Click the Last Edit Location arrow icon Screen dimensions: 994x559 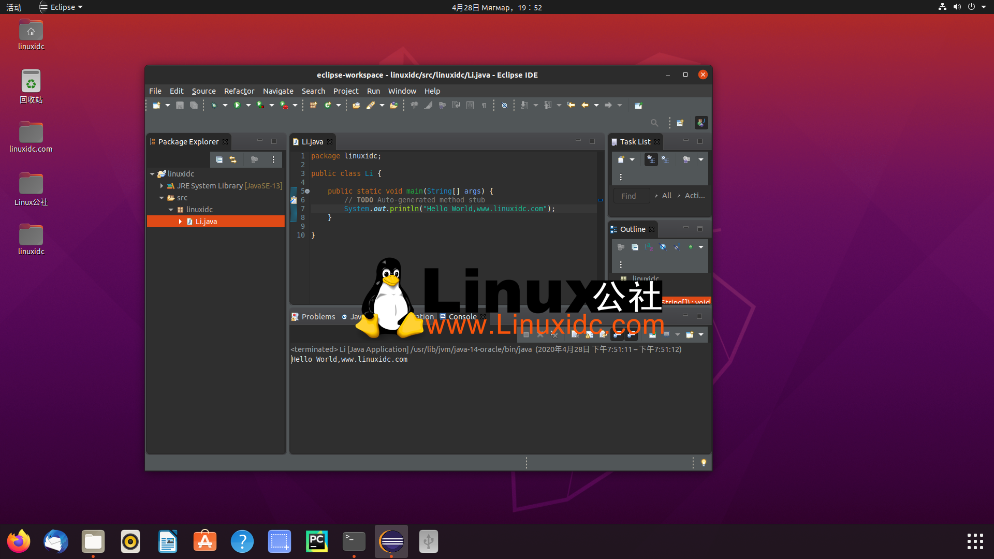(571, 105)
